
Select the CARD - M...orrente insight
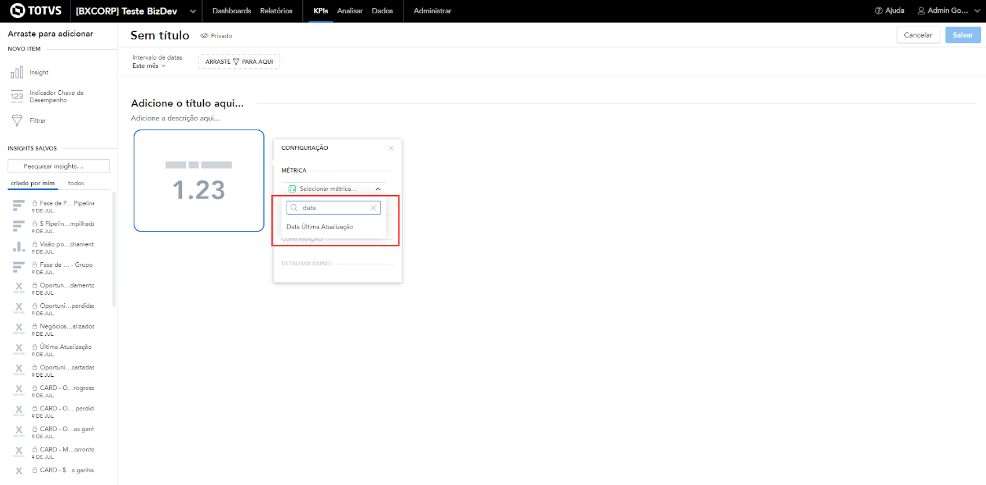[x=53, y=453]
